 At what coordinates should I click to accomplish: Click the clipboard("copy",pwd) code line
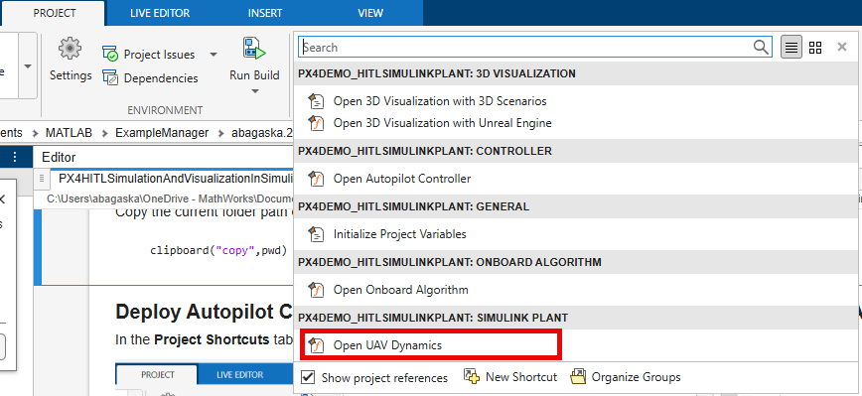pos(218,251)
